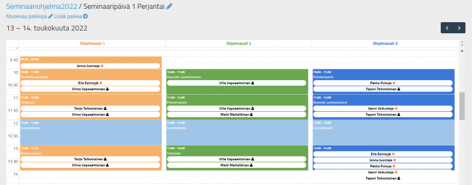This screenshot has width=472, height=185.
Task: Select the Ohjelmasali 2 column header
Action: click(x=238, y=43)
